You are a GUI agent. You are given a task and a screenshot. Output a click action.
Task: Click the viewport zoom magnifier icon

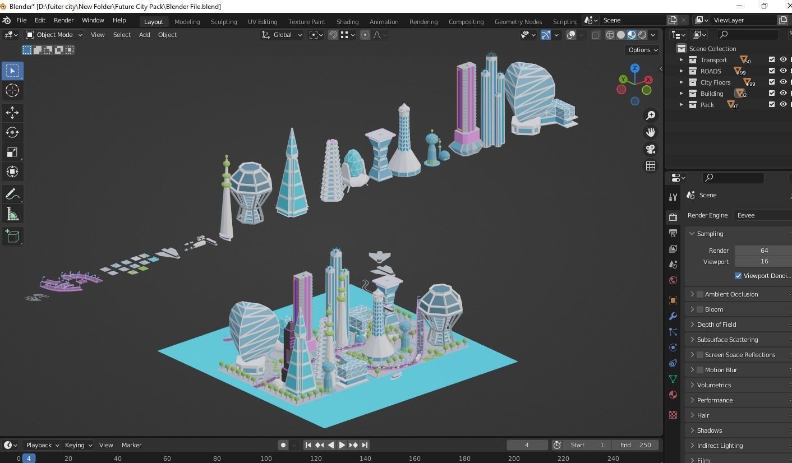651,115
